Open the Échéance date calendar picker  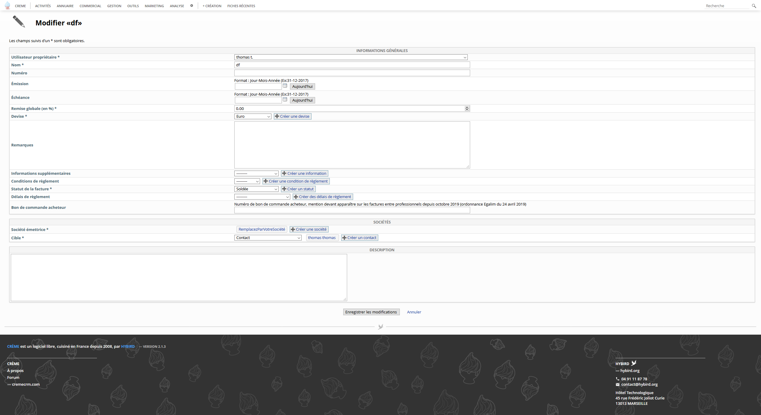(x=285, y=99)
